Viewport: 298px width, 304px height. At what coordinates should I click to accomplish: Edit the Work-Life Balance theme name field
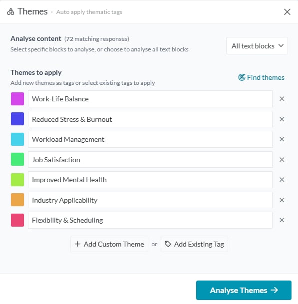150,99
